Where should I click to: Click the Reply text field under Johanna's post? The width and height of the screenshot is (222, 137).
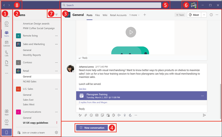(x=141, y=109)
